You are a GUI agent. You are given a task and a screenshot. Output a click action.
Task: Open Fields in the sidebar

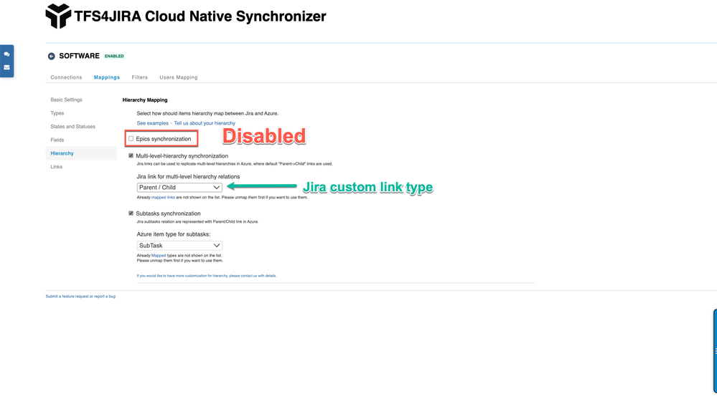click(x=57, y=140)
